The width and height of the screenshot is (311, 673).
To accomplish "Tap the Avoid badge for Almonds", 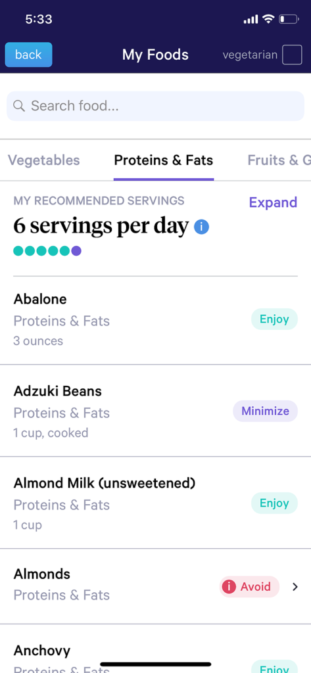I will click(250, 587).
